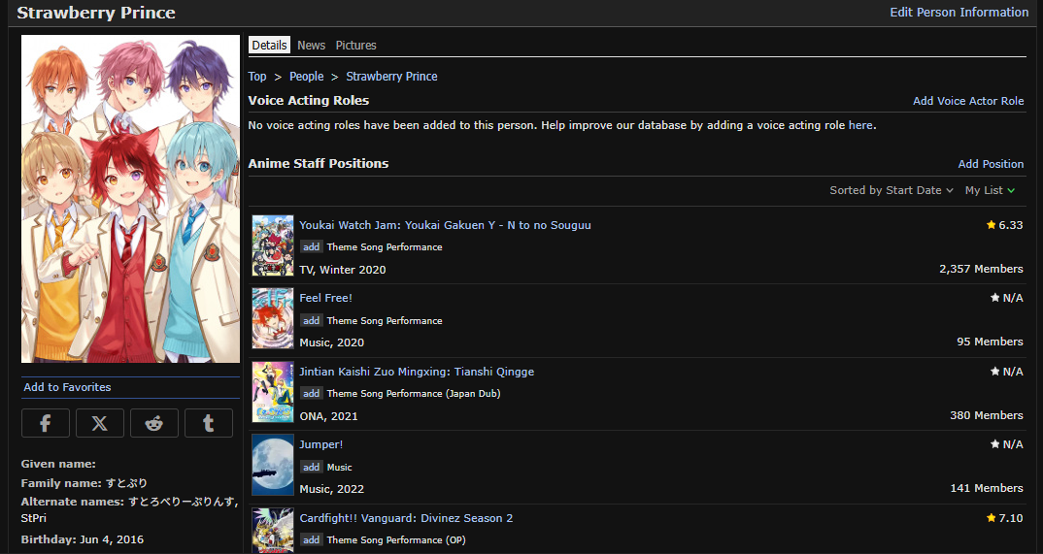
Task: Expand the My List dropdown
Action: [990, 190]
